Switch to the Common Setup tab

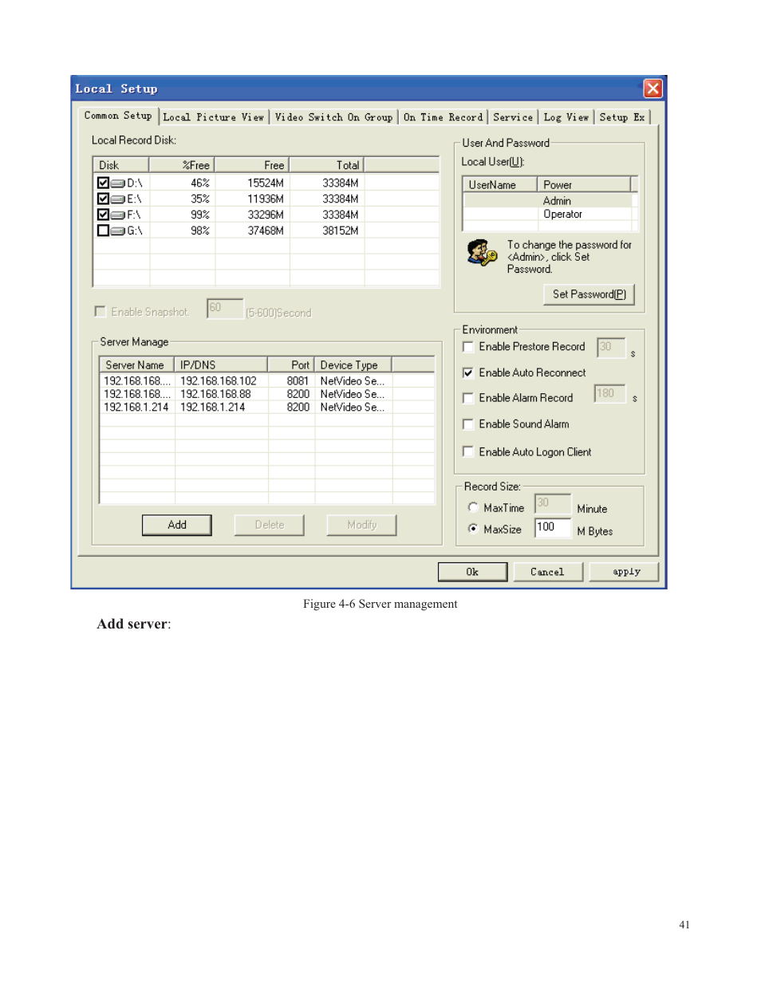118,116
